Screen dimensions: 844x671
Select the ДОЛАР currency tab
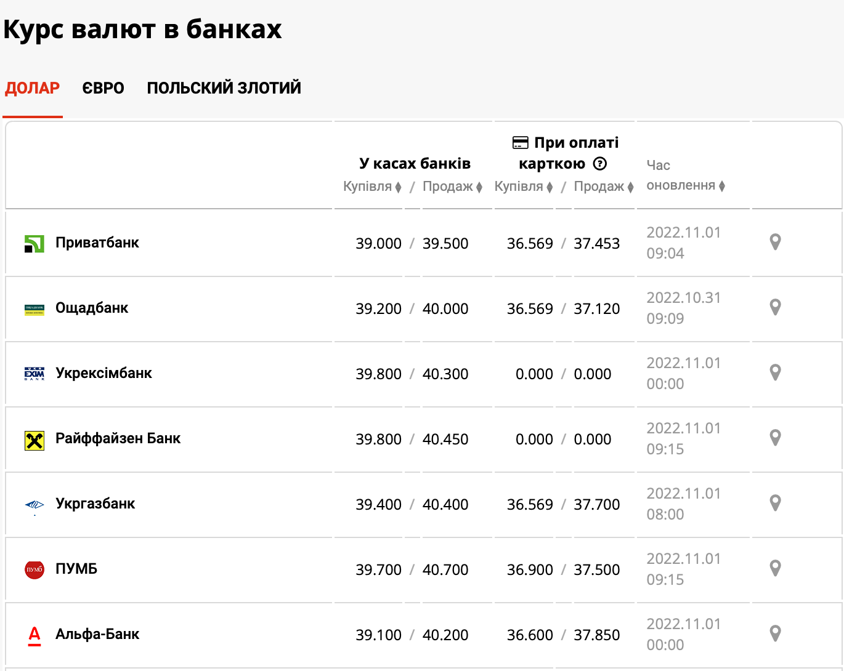pos(33,88)
